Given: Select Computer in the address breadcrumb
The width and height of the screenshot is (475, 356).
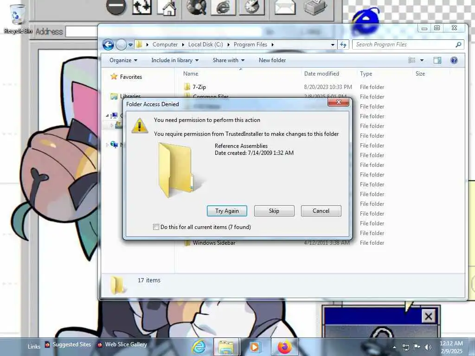Looking at the screenshot, I should coord(165,44).
